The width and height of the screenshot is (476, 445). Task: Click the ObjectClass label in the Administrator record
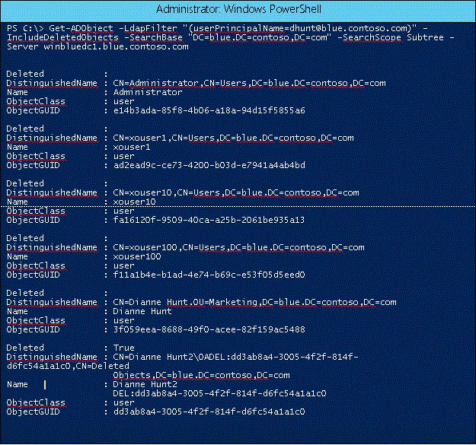[36, 101]
